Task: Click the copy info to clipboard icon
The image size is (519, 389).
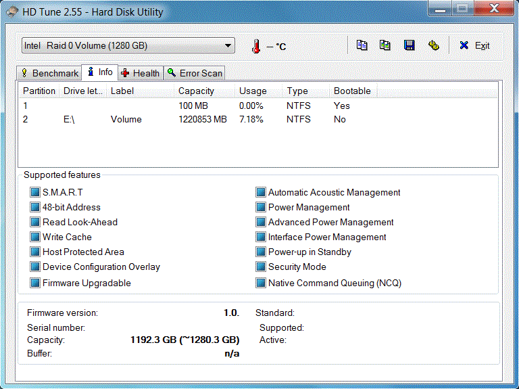Action: tap(362, 45)
